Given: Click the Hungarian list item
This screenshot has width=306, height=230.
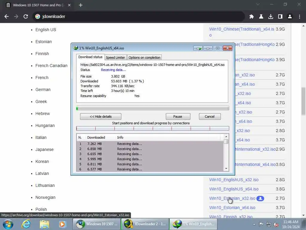Looking at the screenshot, I should (45, 125).
